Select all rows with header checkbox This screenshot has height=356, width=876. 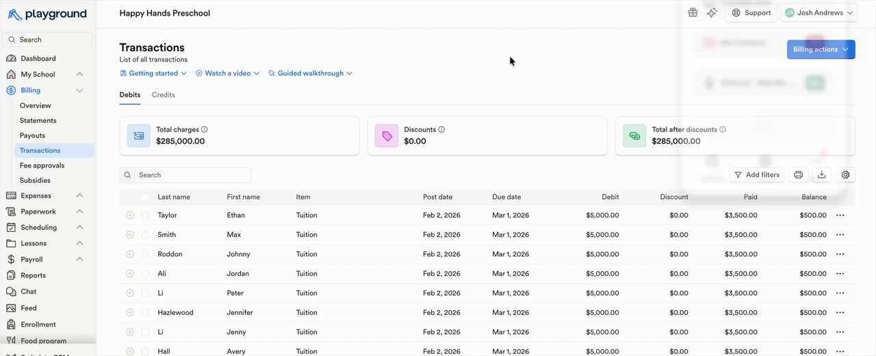coord(145,197)
